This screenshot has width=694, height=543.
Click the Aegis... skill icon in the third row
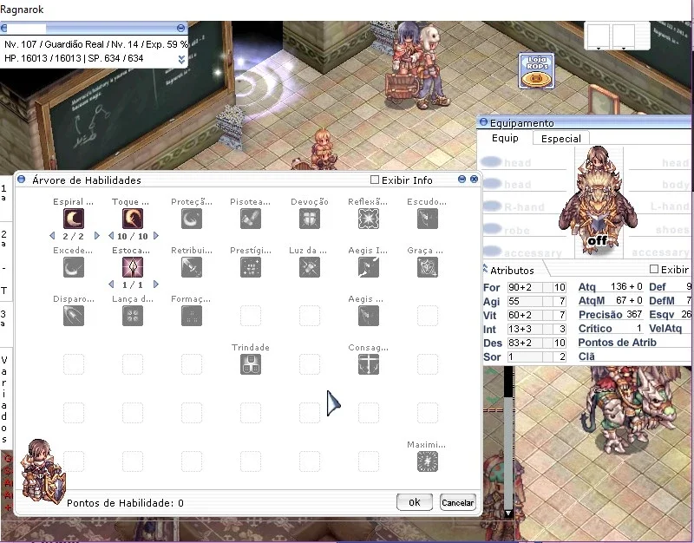coord(368,316)
